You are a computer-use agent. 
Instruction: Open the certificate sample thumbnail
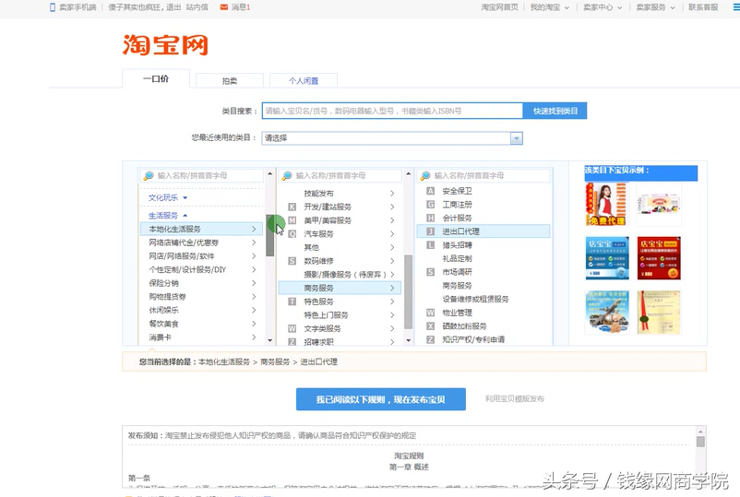659,313
